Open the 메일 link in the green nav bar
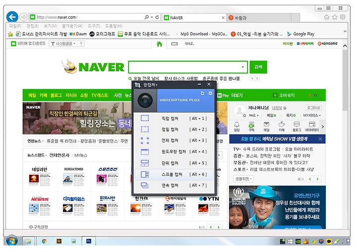This screenshot has width=357, height=252. (32, 95)
